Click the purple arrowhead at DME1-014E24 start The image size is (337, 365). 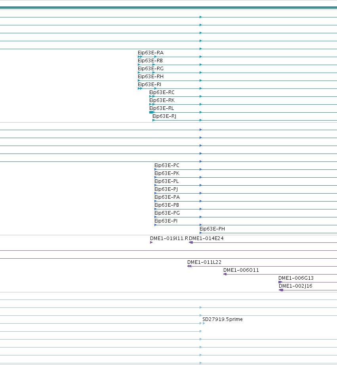(x=191, y=242)
